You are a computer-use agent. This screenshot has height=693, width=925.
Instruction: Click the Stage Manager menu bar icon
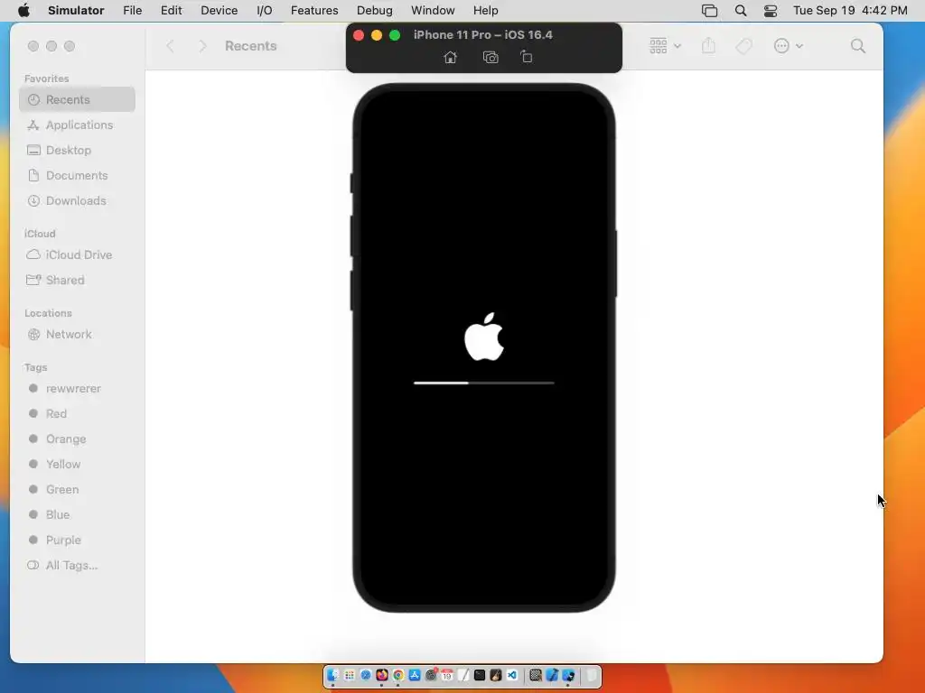(710, 11)
